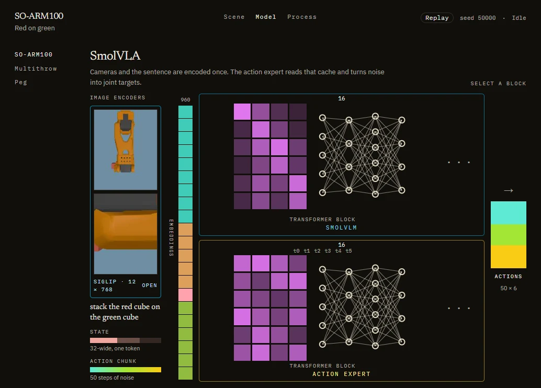The width and height of the screenshot is (541, 388).
Task: Click the Action Expert neural network diagram
Action: tap(362, 306)
